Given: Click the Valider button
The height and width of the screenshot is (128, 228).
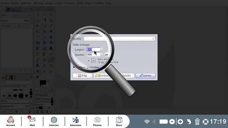Looking at the screenshot, I should [146, 76].
